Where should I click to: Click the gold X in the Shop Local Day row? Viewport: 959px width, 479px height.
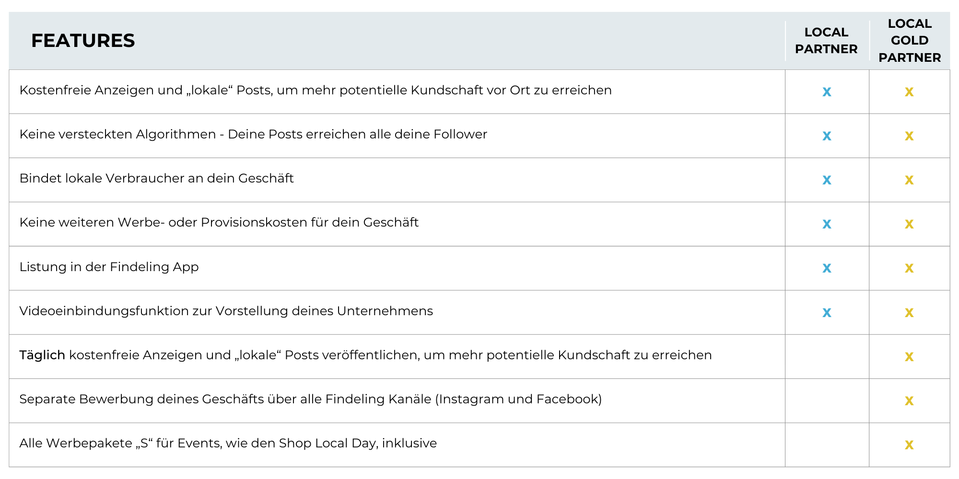pos(909,445)
